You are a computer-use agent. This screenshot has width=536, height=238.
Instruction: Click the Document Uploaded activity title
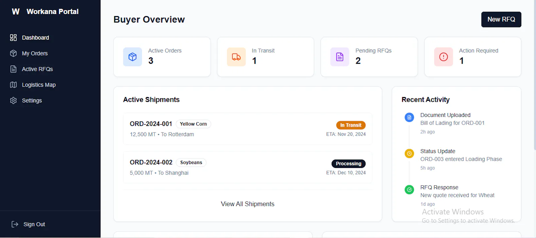click(445, 115)
